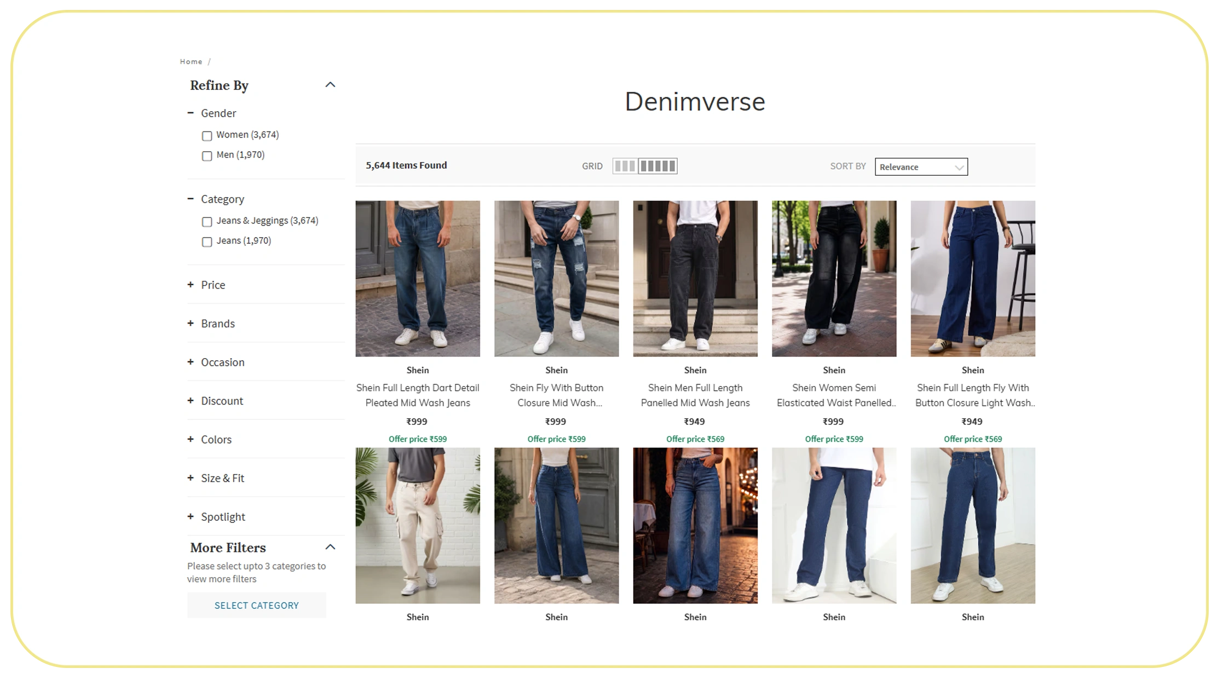Click the SELECT CATEGORY button

point(256,605)
